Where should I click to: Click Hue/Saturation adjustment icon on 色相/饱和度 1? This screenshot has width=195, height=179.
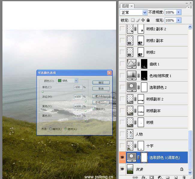[131, 76]
